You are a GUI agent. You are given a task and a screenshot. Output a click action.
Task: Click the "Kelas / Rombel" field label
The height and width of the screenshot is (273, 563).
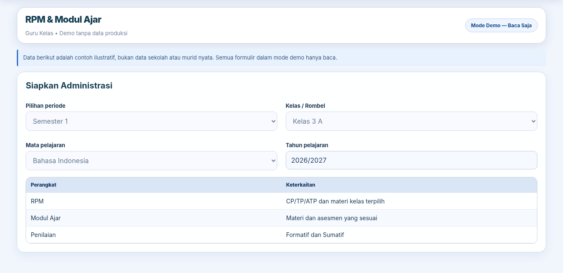coord(305,106)
